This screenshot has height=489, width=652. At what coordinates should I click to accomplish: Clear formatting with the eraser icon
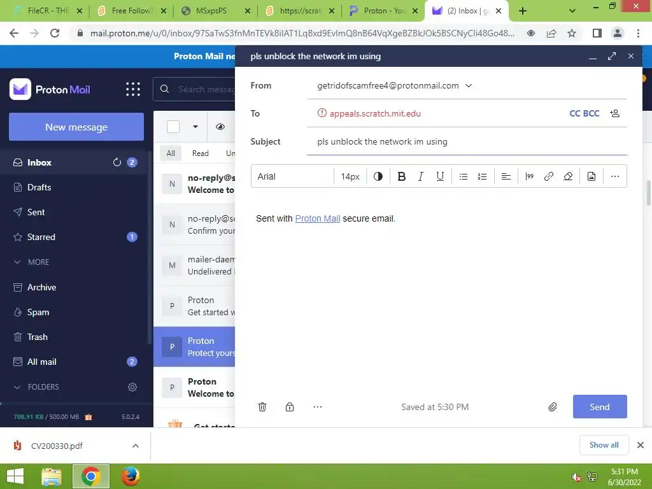568,176
